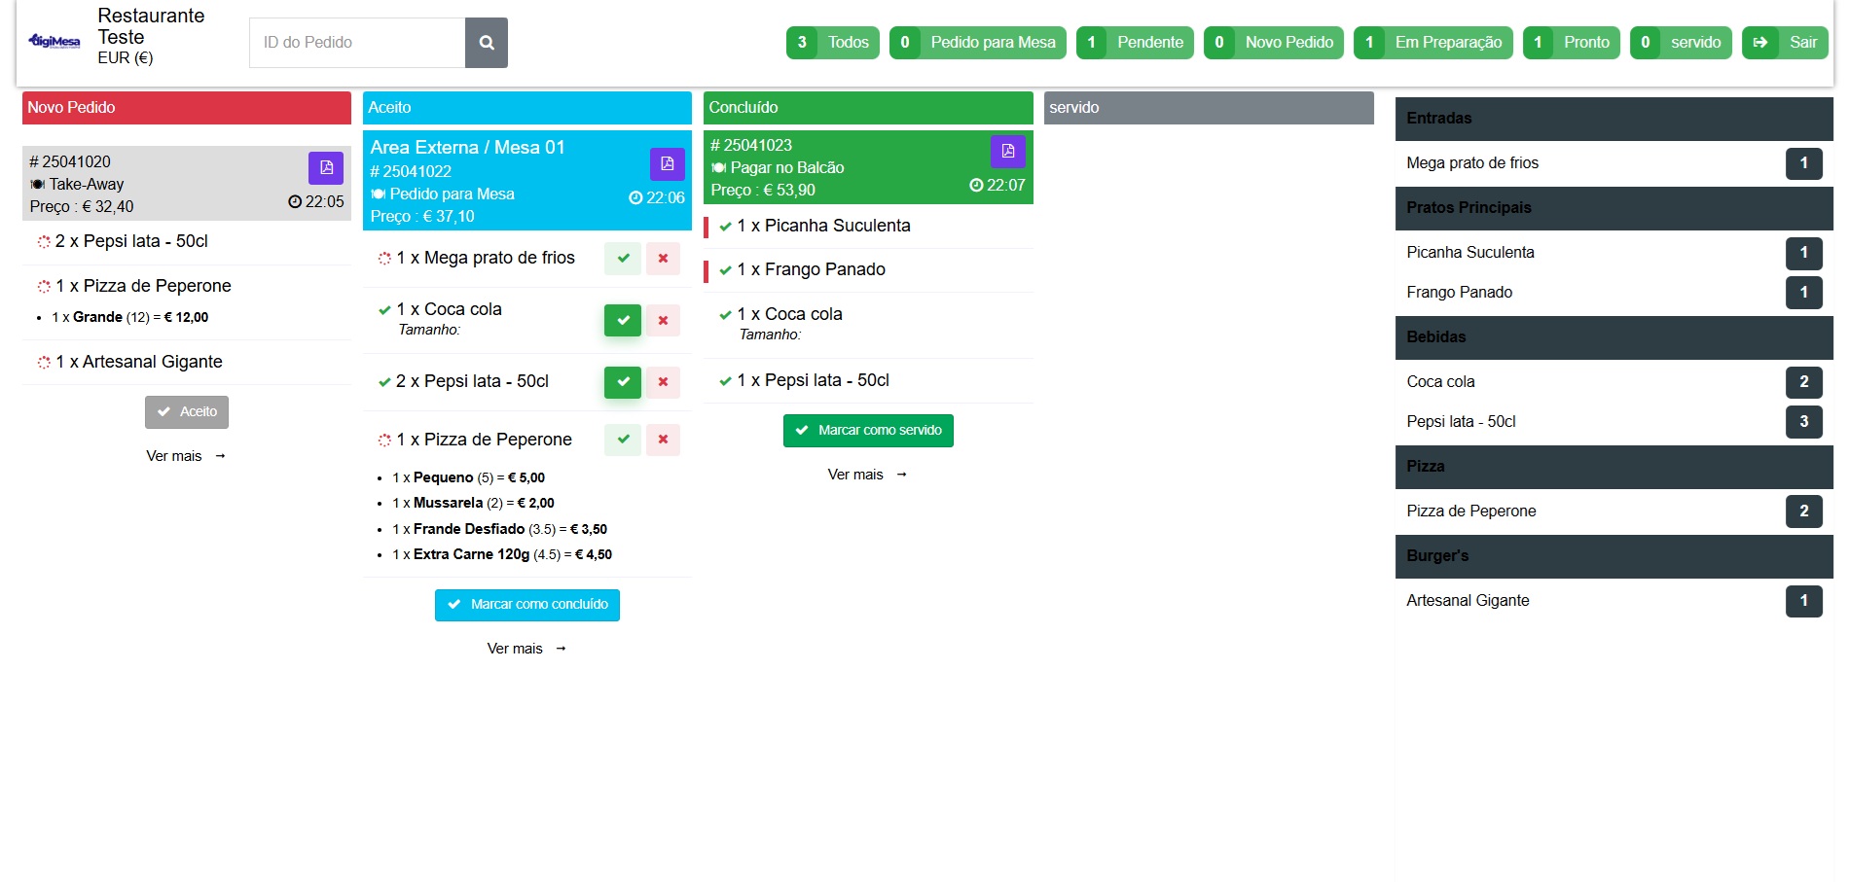The height and width of the screenshot is (882, 1849).
Task: Click the ID do Pedido search field
Action: point(357,43)
